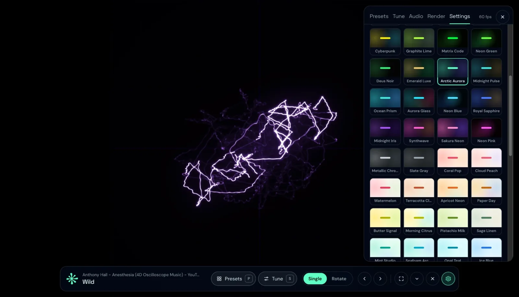Apply the Royal Sapphire theme
The height and width of the screenshot is (297, 519).
(486, 101)
